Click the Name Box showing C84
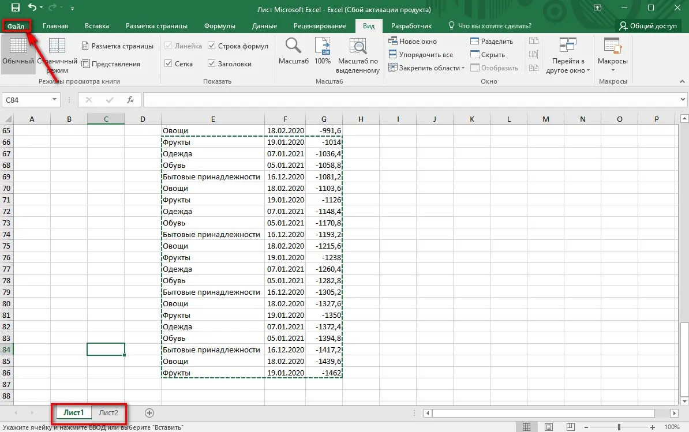The width and height of the screenshot is (689, 432). 27,100
